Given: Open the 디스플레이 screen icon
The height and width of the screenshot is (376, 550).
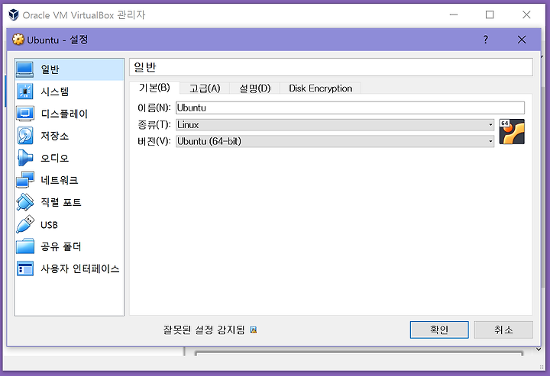Looking at the screenshot, I should 25,114.
